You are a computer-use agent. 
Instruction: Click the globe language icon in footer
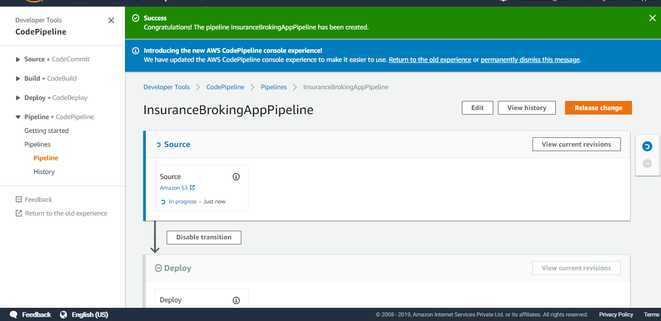(x=64, y=314)
